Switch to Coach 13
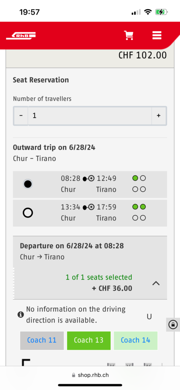180x390 pixels. 89,340
